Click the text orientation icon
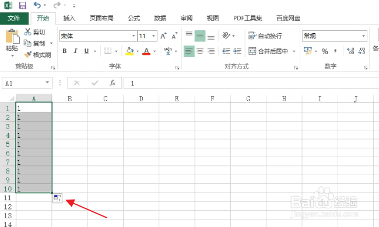Viewport: 379px width, 227px height. tap(226, 36)
